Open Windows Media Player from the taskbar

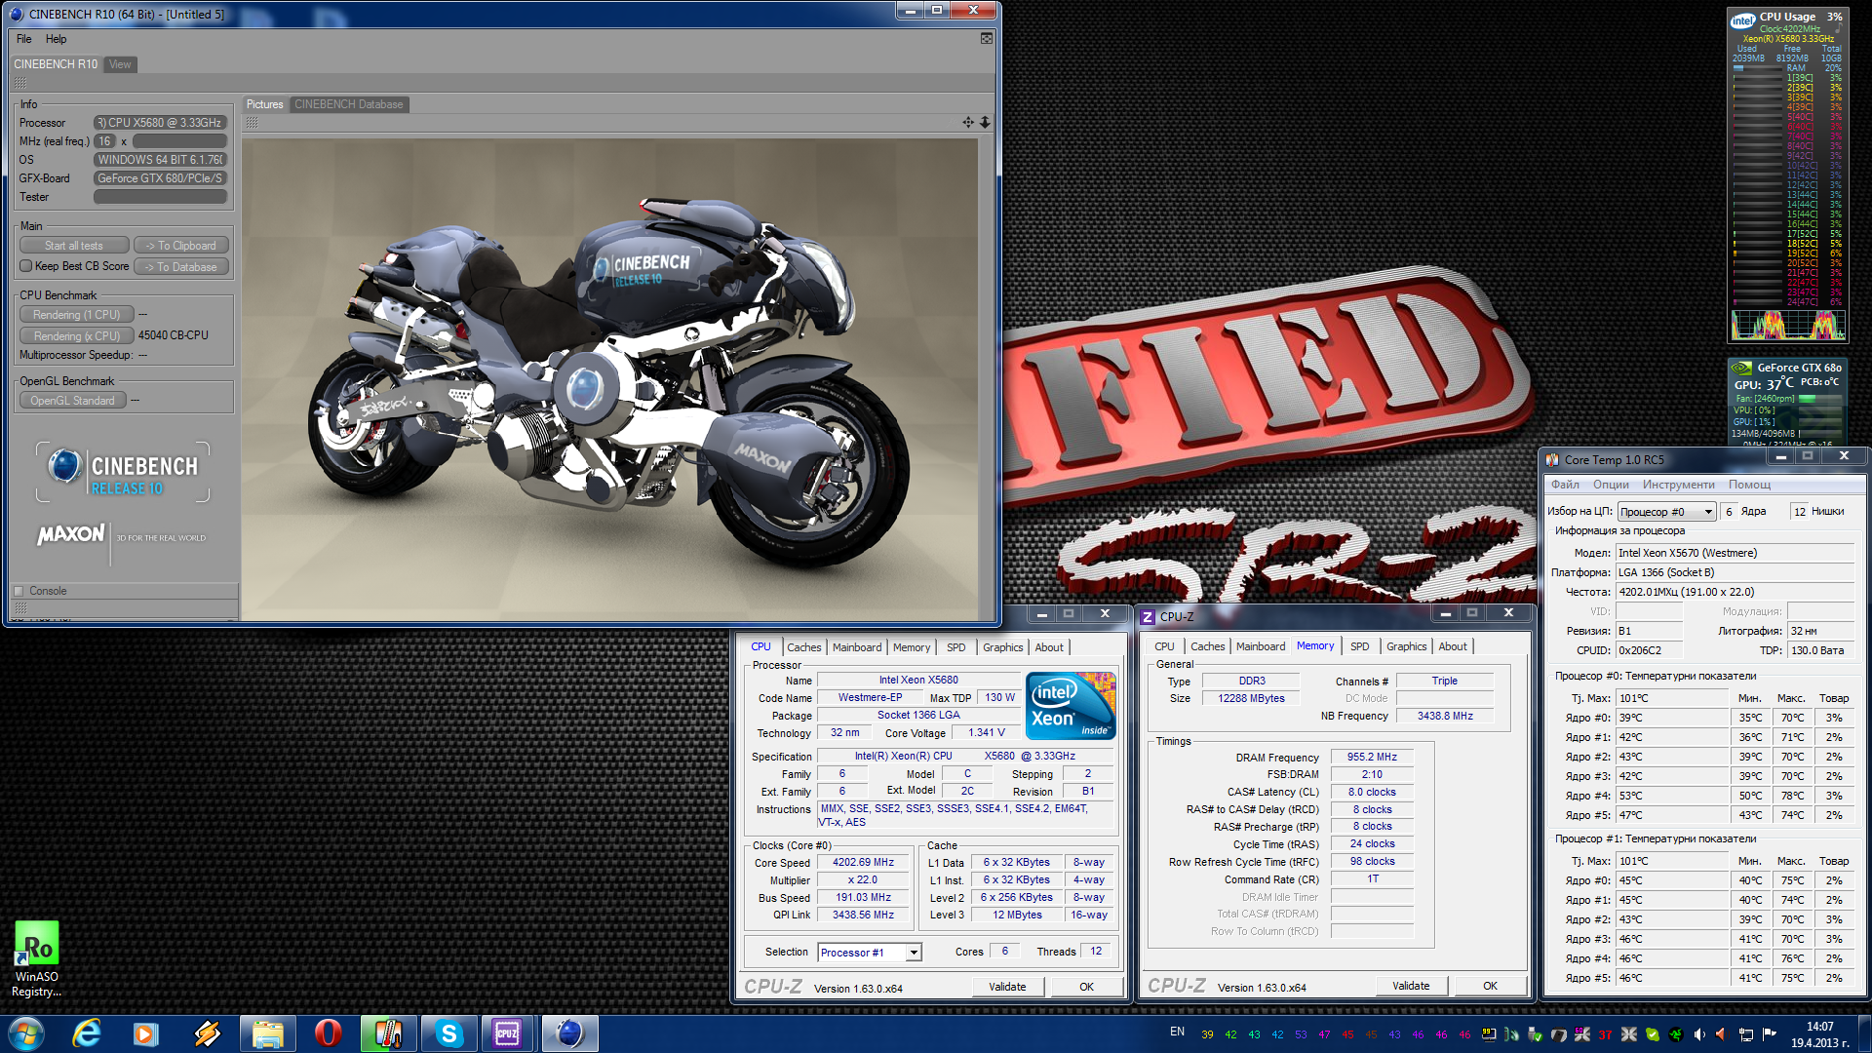pyautogui.click(x=146, y=1033)
